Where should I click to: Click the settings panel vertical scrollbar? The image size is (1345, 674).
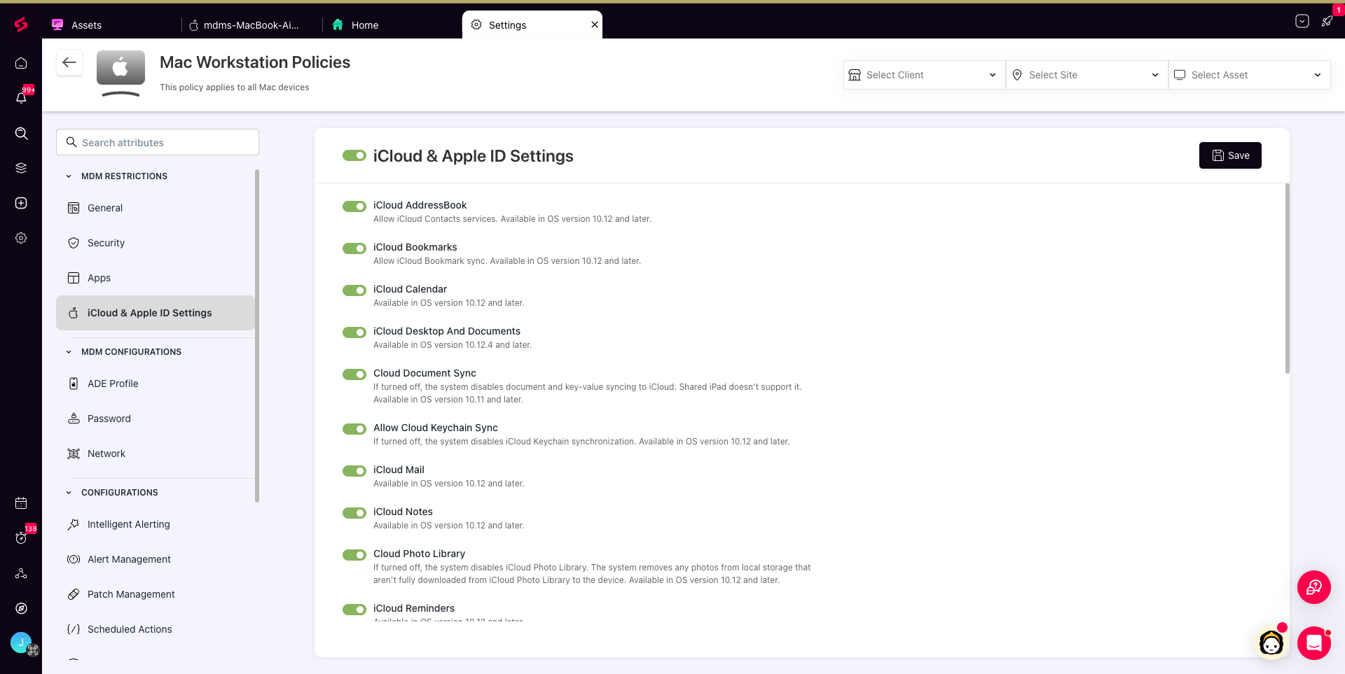(x=1288, y=279)
